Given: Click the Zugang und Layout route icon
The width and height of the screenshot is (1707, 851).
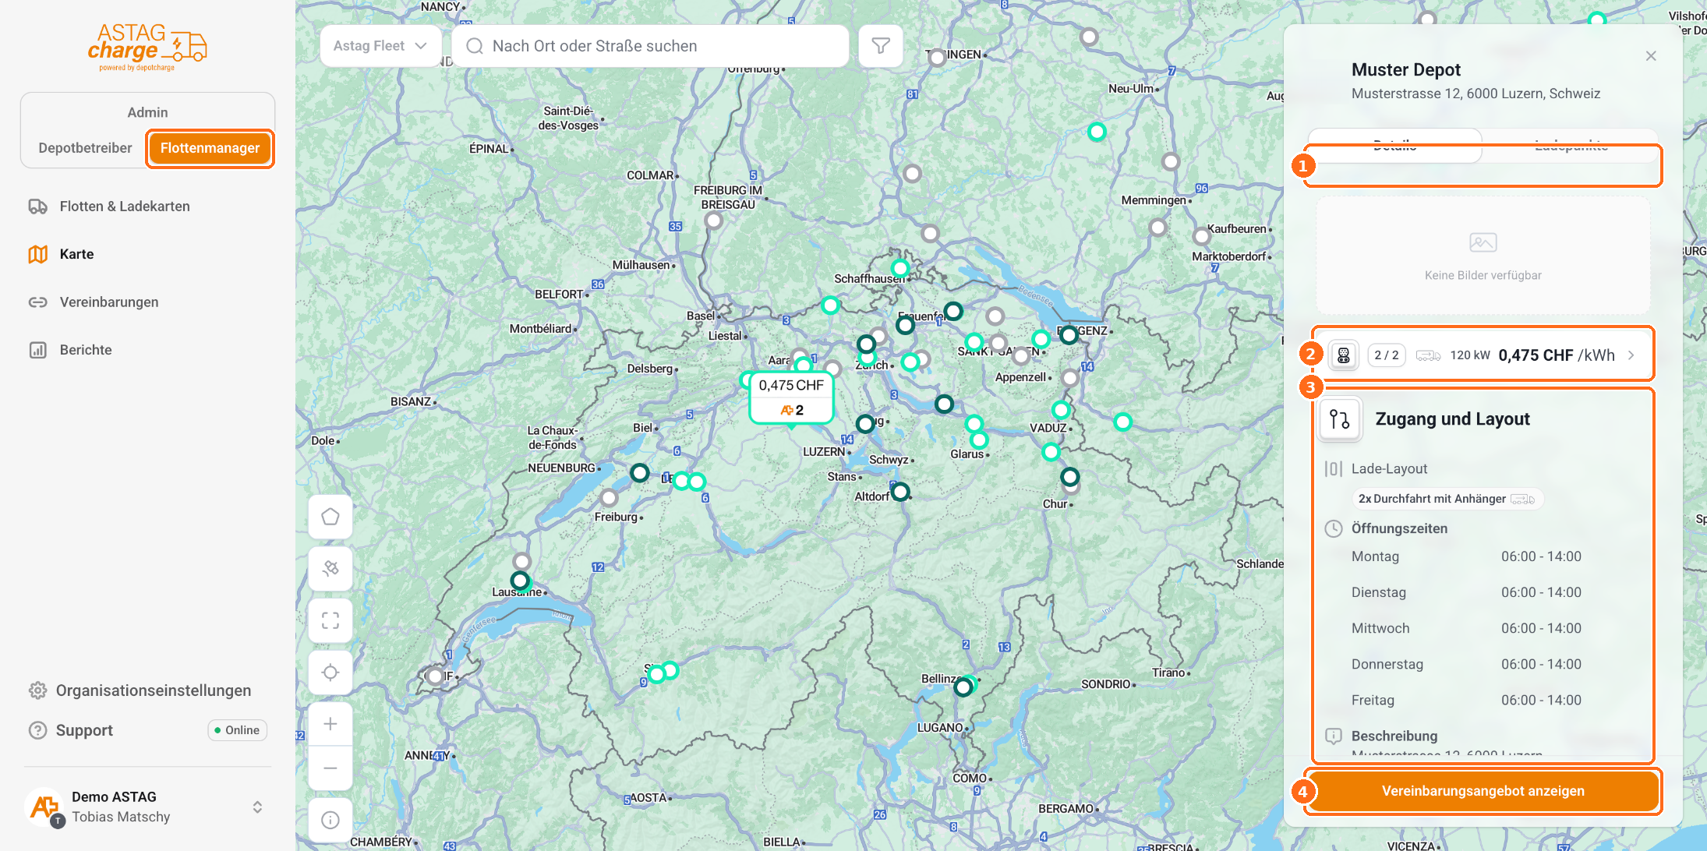Looking at the screenshot, I should pyautogui.click(x=1340, y=419).
